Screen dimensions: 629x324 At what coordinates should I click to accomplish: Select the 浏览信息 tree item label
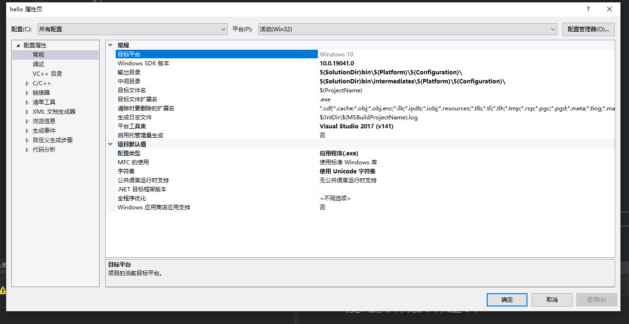(x=44, y=121)
